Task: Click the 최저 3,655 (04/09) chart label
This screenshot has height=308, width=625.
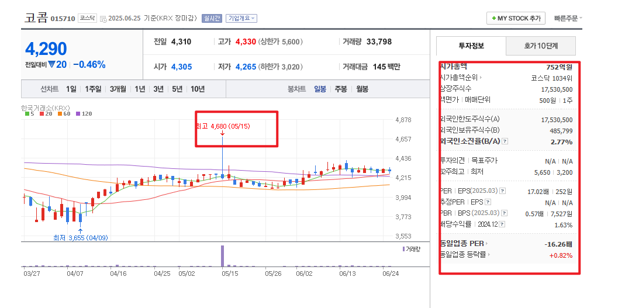Action: (81, 238)
